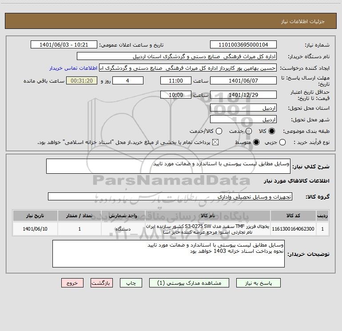342x331 pixels.
Task: Click the days remaining field showing 4
Action: pyautogui.click(x=127, y=80)
